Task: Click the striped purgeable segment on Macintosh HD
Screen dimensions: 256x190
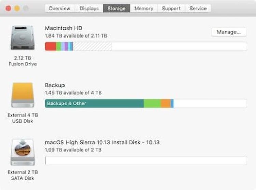Action: pyautogui.click(x=92, y=46)
